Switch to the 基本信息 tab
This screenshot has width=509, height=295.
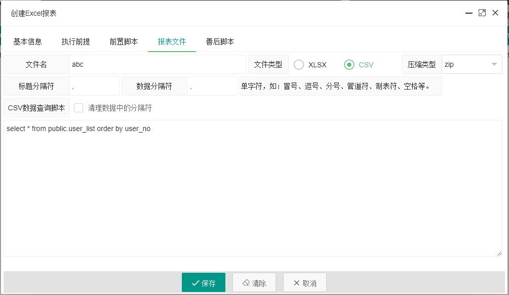27,41
